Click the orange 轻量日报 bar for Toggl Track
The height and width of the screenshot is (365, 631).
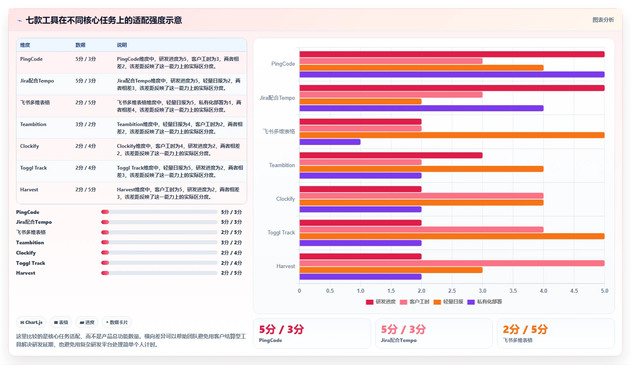(x=452, y=236)
